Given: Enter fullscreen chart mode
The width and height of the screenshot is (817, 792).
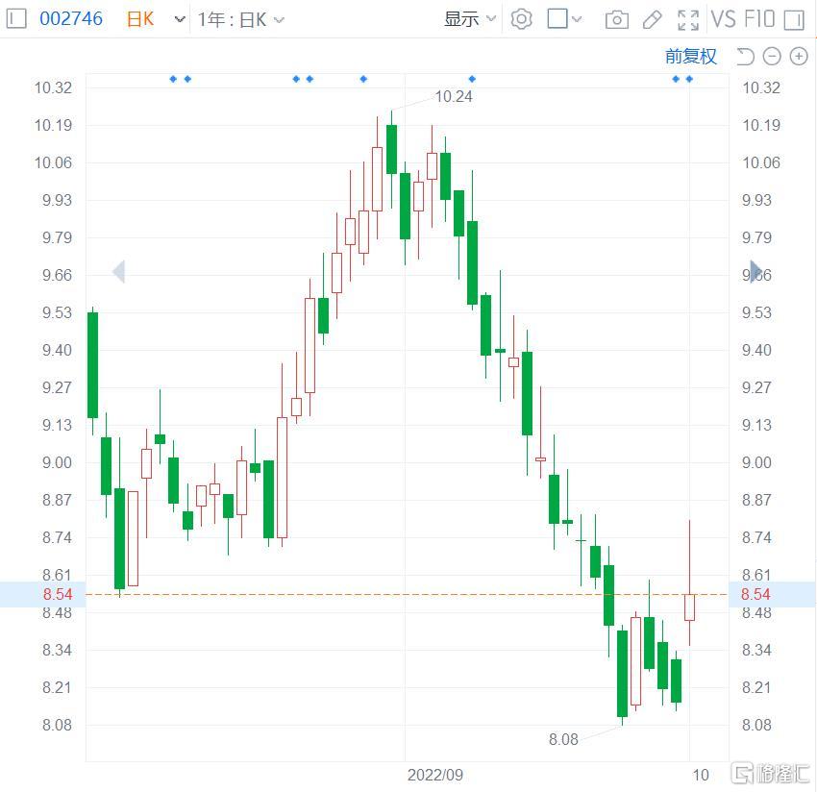Looking at the screenshot, I should tap(688, 20).
